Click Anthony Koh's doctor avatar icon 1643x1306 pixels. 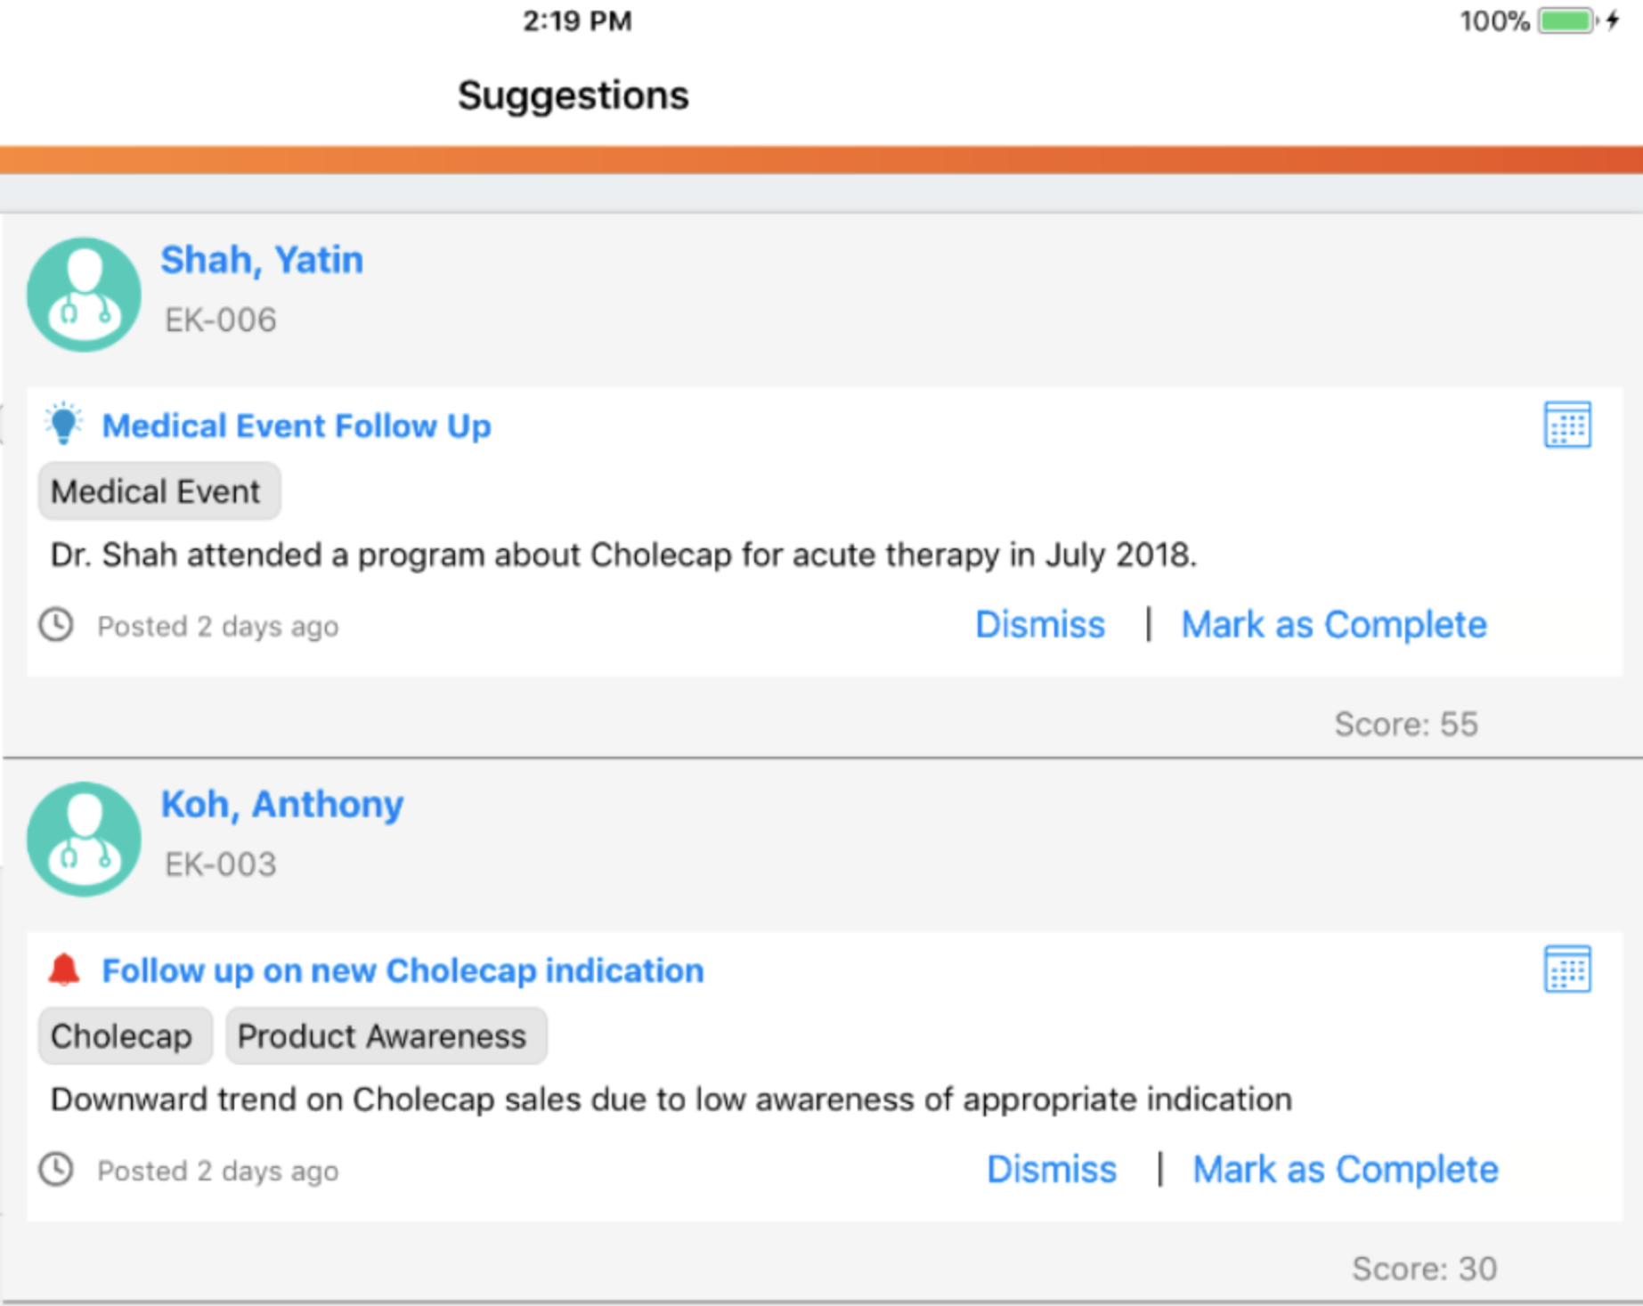coord(84,839)
